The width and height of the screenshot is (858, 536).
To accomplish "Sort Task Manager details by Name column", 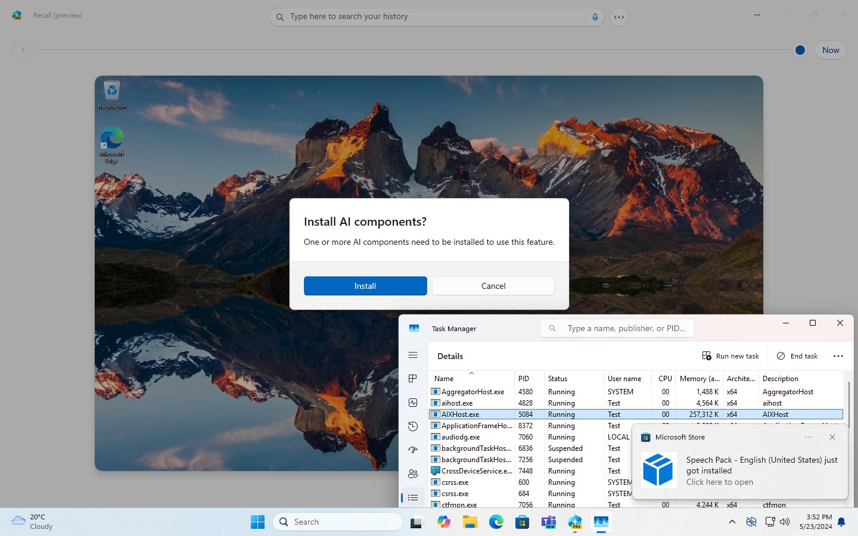I will click(x=471, y=378).
